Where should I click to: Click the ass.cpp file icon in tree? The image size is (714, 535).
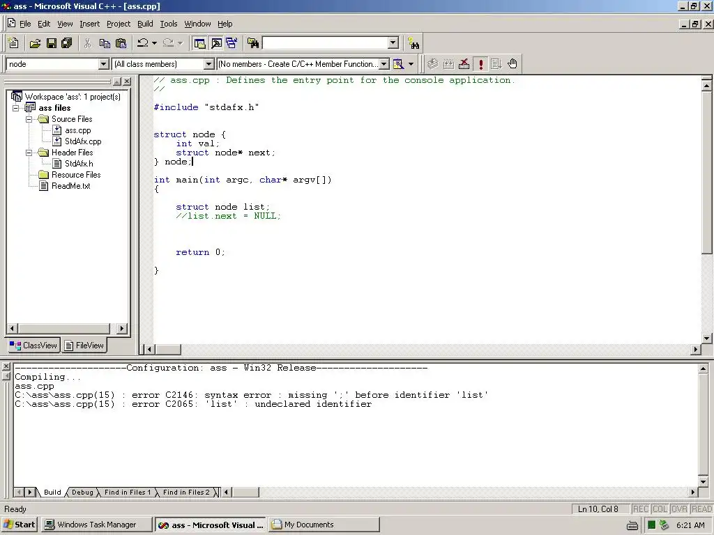point(57,130)
